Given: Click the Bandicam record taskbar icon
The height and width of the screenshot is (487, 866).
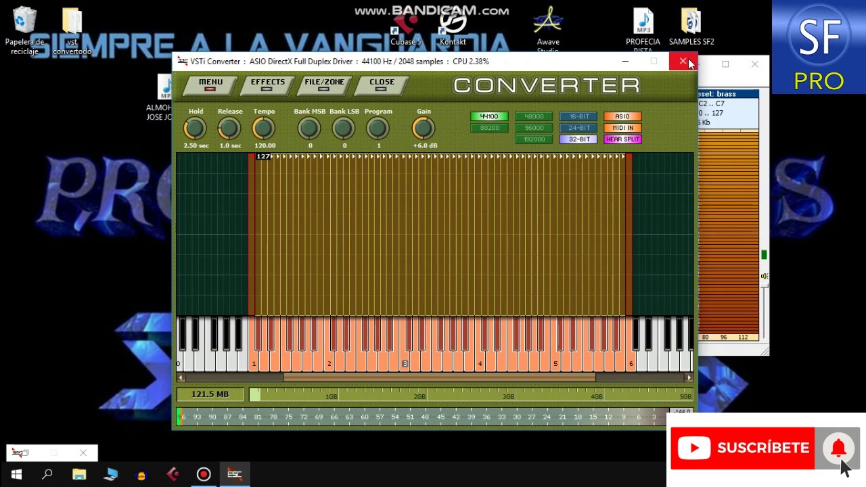Looking at the screenshot, I should click(x=204, y=474).
